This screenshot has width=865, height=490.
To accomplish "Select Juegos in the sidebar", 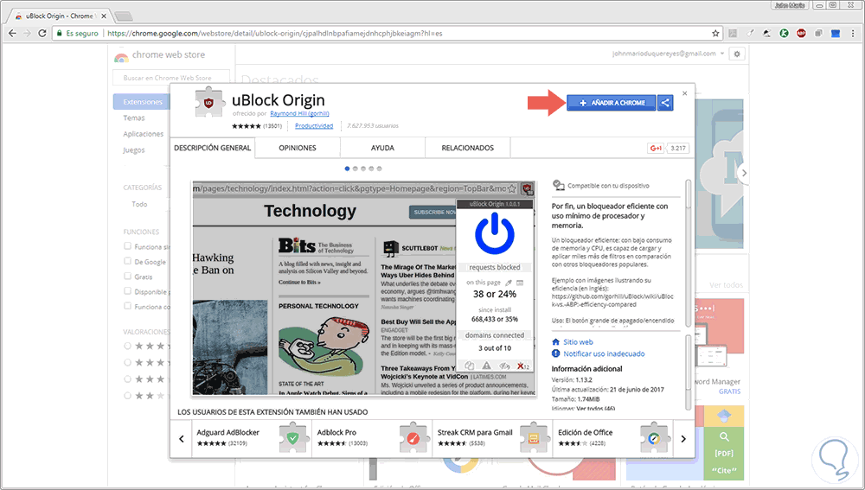I will pyautogui.click(x=134, y=150).
